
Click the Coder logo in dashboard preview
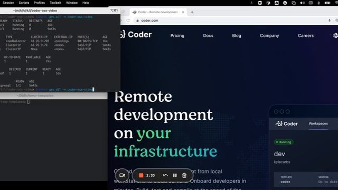pyautogui.click(x=286, y=123)
